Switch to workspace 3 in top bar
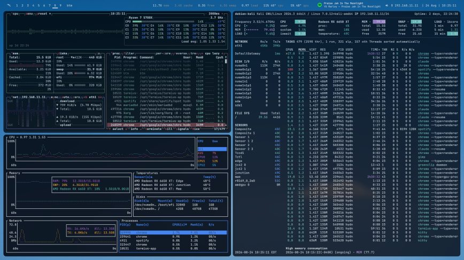The width and height of the screenshot is (464, 260). (x=28, y=5)
